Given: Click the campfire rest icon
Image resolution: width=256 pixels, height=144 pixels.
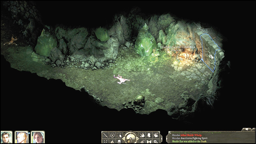Looking at the screenshot, I should (x=112, y=141).
